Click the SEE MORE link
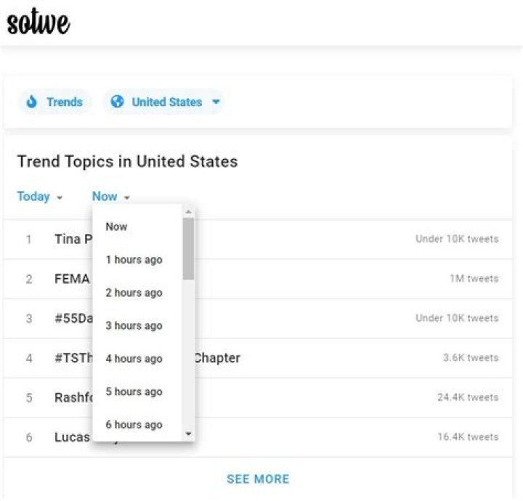Viewport: 523px width, 501px height. click(258, 479)
